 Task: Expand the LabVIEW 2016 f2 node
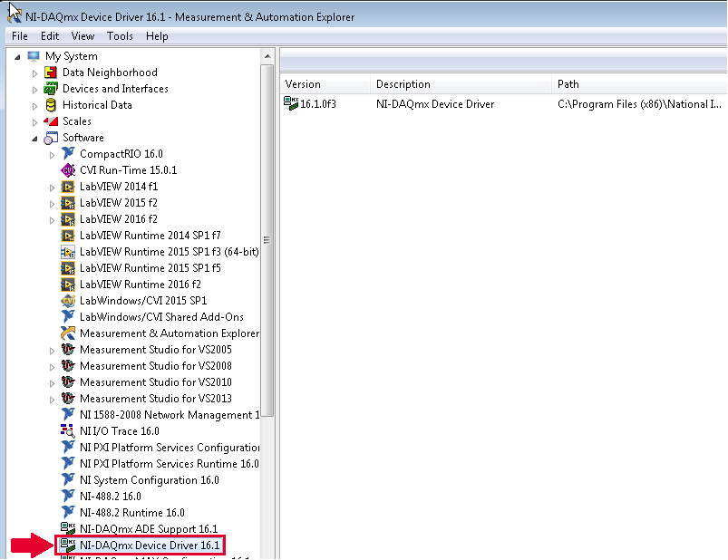tap(52, 220)
